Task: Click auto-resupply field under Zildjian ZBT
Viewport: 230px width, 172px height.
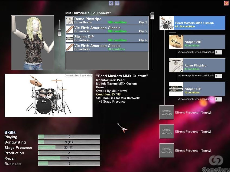Action: [x=219, y=52]
